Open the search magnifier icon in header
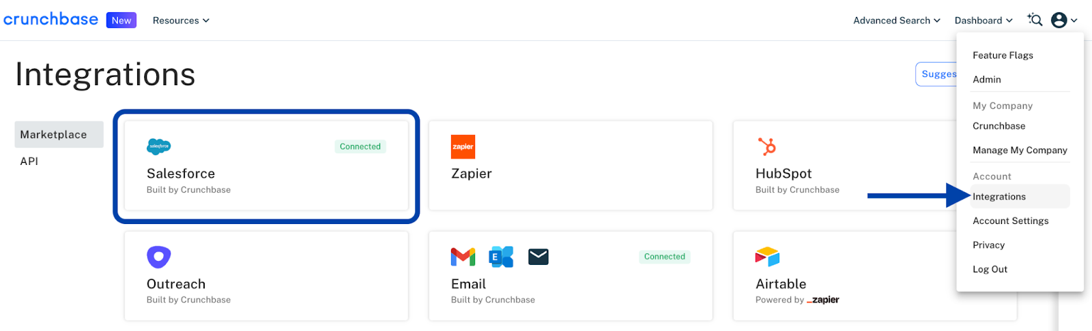The height and width of the screenshot is (331, 1092). tap(1035, 20)
